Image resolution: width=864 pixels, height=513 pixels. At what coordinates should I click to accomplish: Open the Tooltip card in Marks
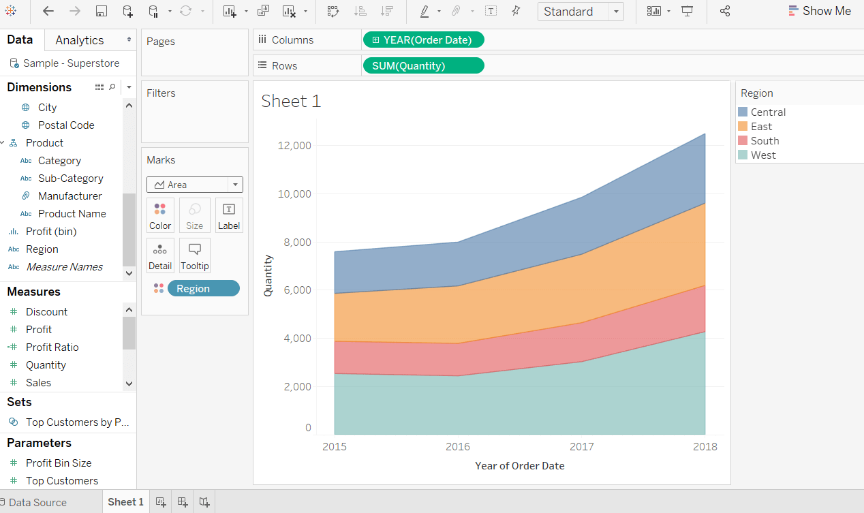(195, 255)
